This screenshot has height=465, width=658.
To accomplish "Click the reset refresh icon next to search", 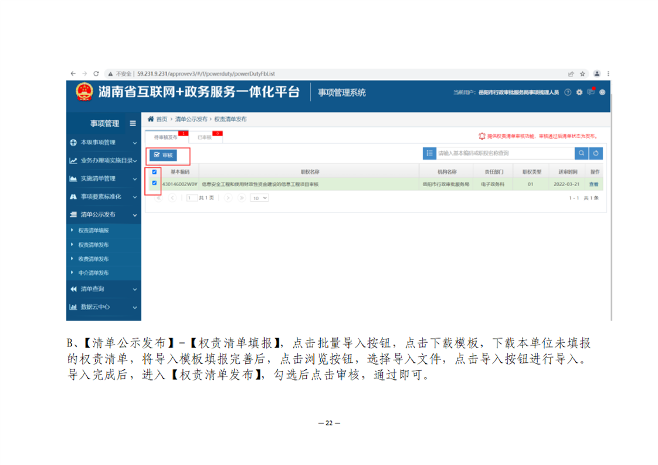I will (x=596, y=153).
